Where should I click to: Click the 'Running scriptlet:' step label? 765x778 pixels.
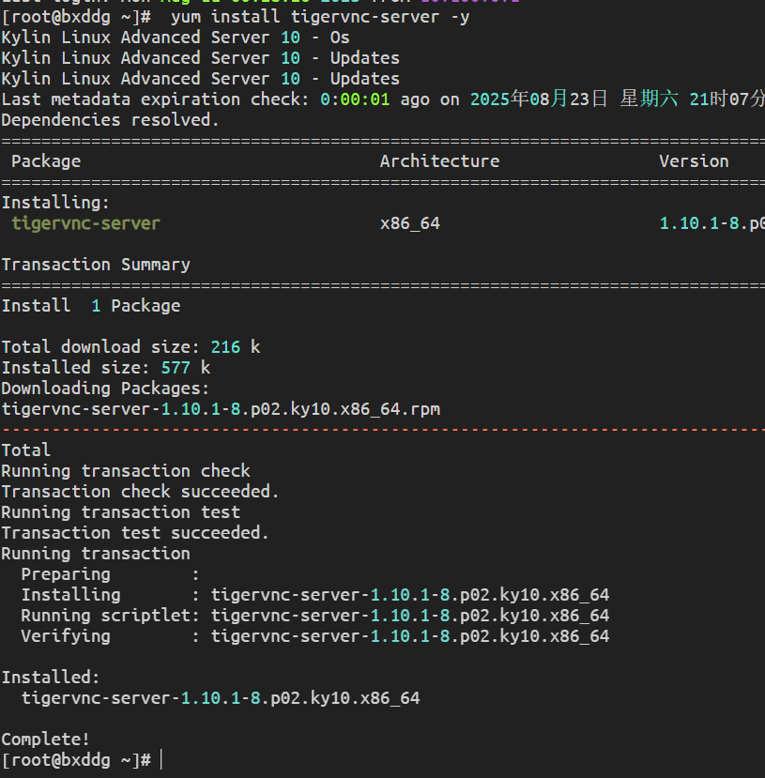coord(111,617)
